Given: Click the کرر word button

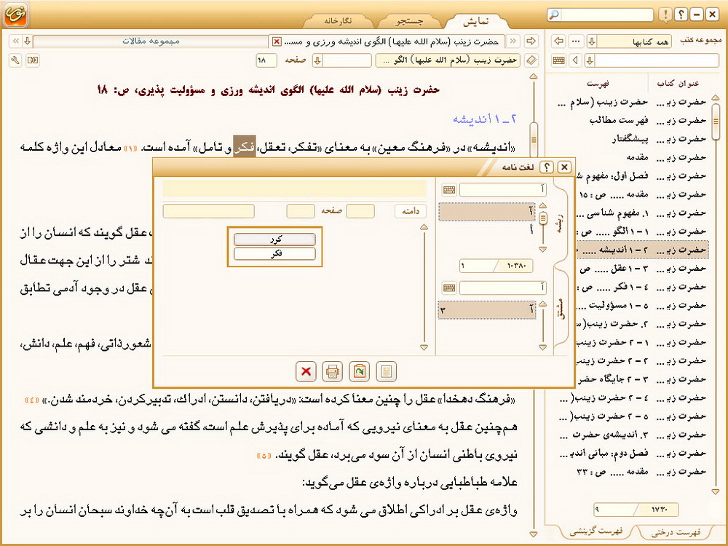Looking at the screenshot, I should (274, 240).
